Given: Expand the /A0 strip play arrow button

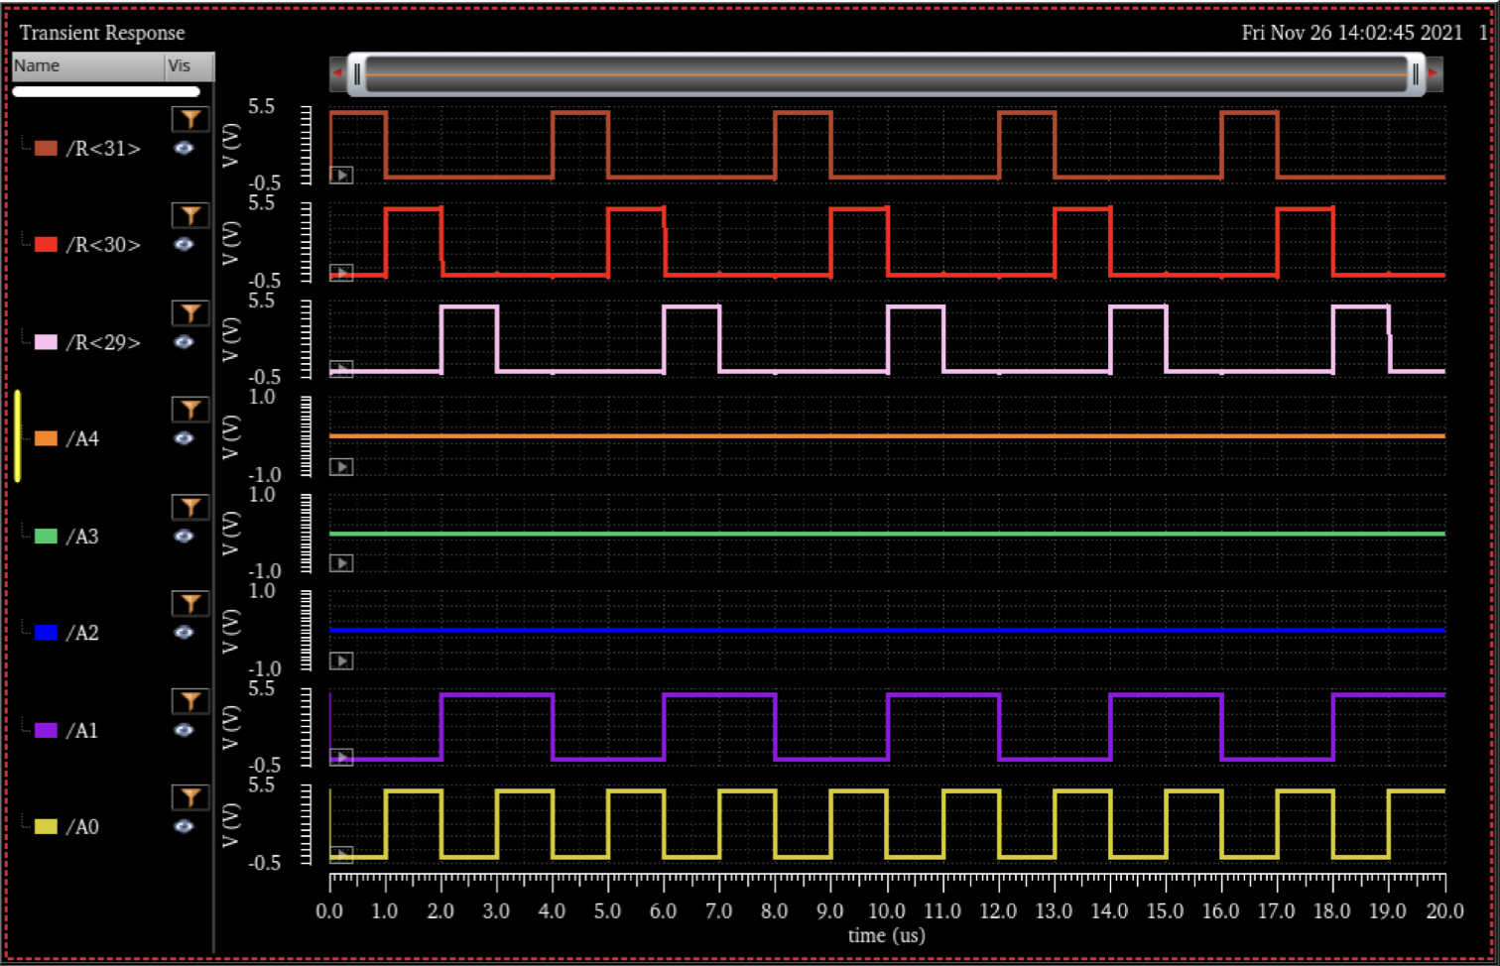Looking at the screenshot, I should [x=341, y=854].
